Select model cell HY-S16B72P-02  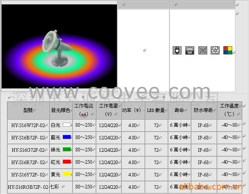(x=28, y=137)
